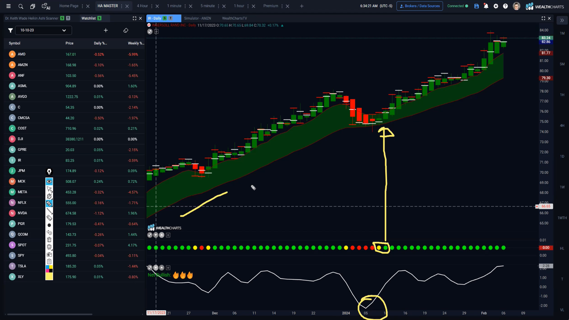Viewport: 569px width, 320px height.
Task: Open the user profile avatar
Action: tap(517, 6)
